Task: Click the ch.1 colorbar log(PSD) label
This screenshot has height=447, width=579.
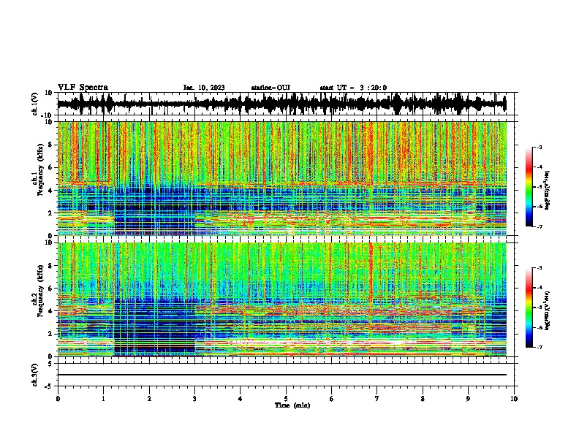Action: click(548, 190)
